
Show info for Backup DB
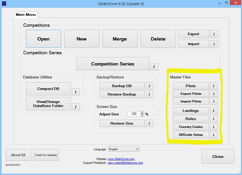click(149, 86)
